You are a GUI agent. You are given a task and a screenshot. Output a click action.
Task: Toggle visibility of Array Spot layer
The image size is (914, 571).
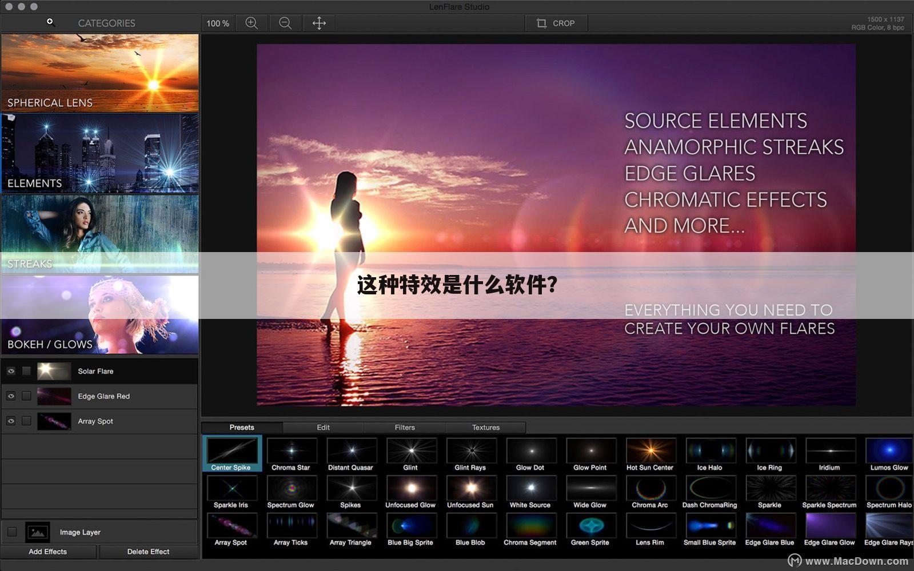[11, 421]
